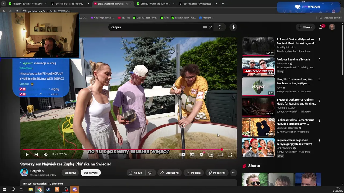The width and height of the screenshot is (344, 193).
Task: Go back in browser history
Action: [4, 11]
